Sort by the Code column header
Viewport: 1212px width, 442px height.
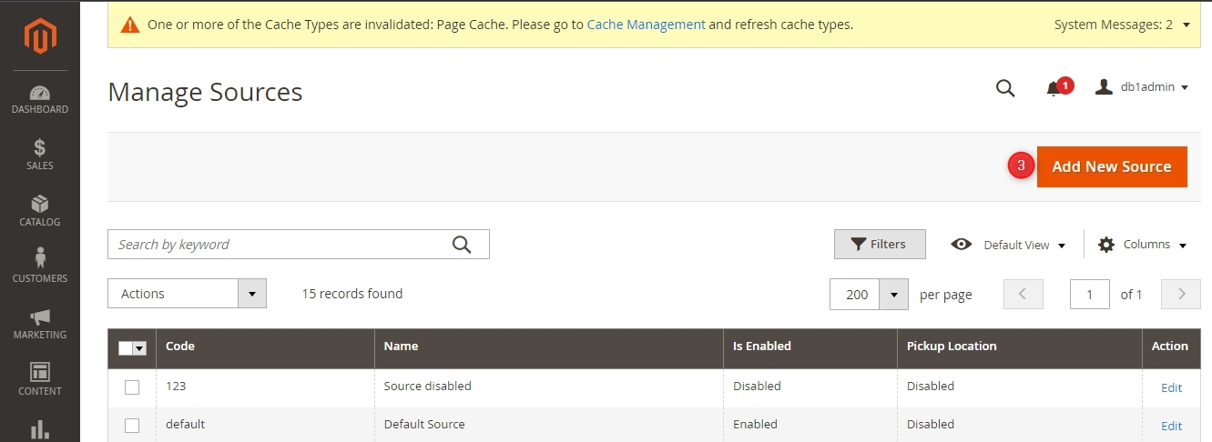[265, 347]
